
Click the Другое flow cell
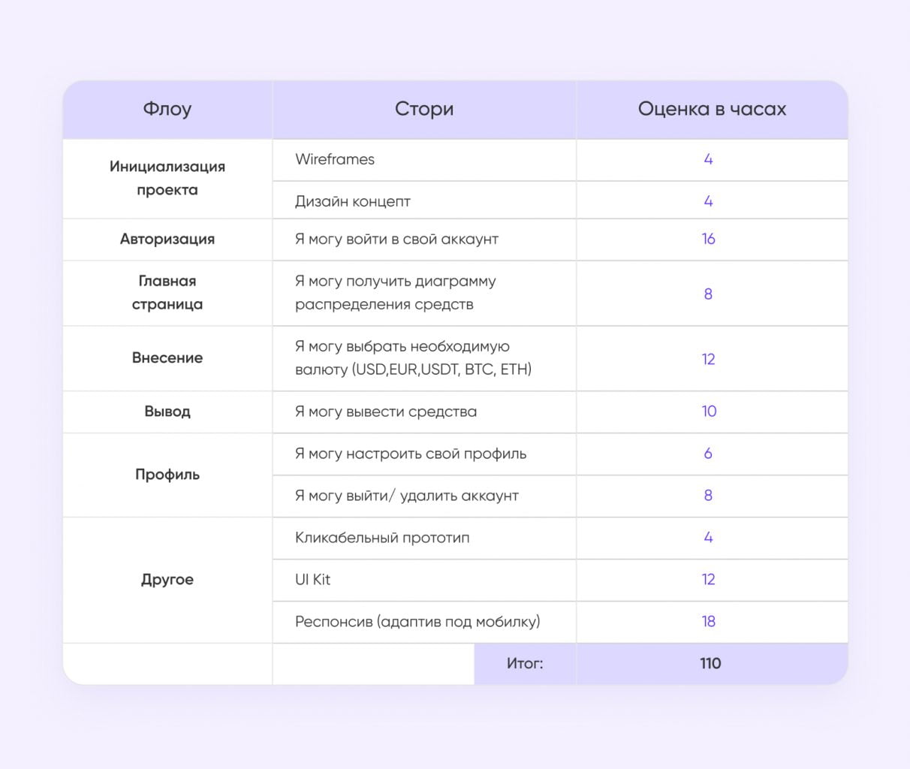(167, 580)
